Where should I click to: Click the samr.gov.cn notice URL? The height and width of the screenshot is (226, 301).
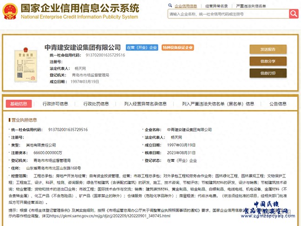[x=110, y=216]
